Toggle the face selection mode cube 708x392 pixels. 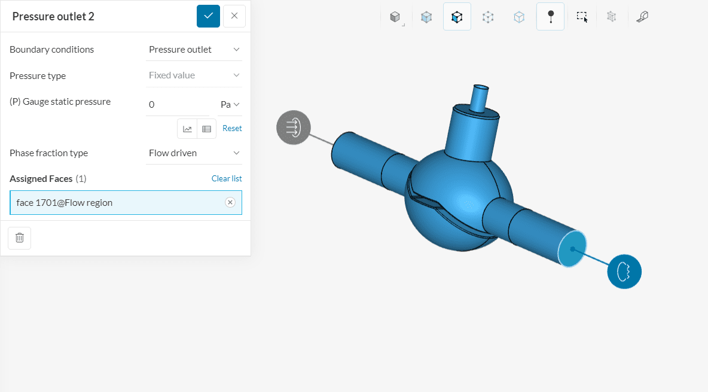[x=457, y=17]
